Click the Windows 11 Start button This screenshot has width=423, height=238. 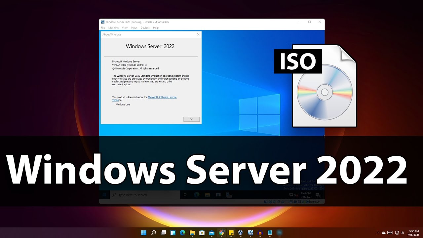pos(144,233)
